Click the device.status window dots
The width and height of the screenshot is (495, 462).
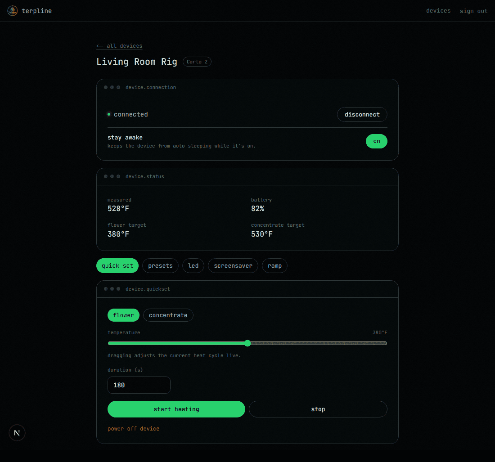click(112, 176)
